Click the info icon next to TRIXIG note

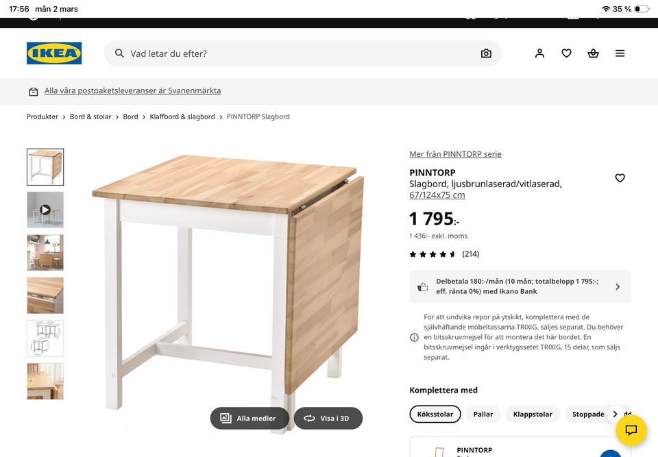click(x=414, y=336)
